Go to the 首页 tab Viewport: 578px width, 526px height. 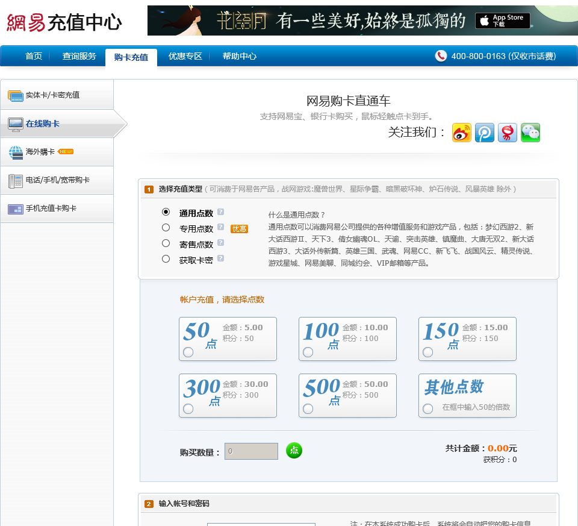(x=34, y=56)
